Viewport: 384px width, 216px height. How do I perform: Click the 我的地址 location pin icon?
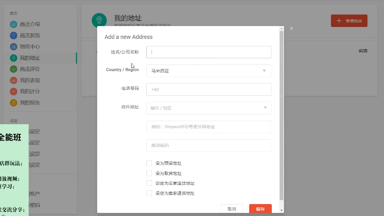click(13, 58)
